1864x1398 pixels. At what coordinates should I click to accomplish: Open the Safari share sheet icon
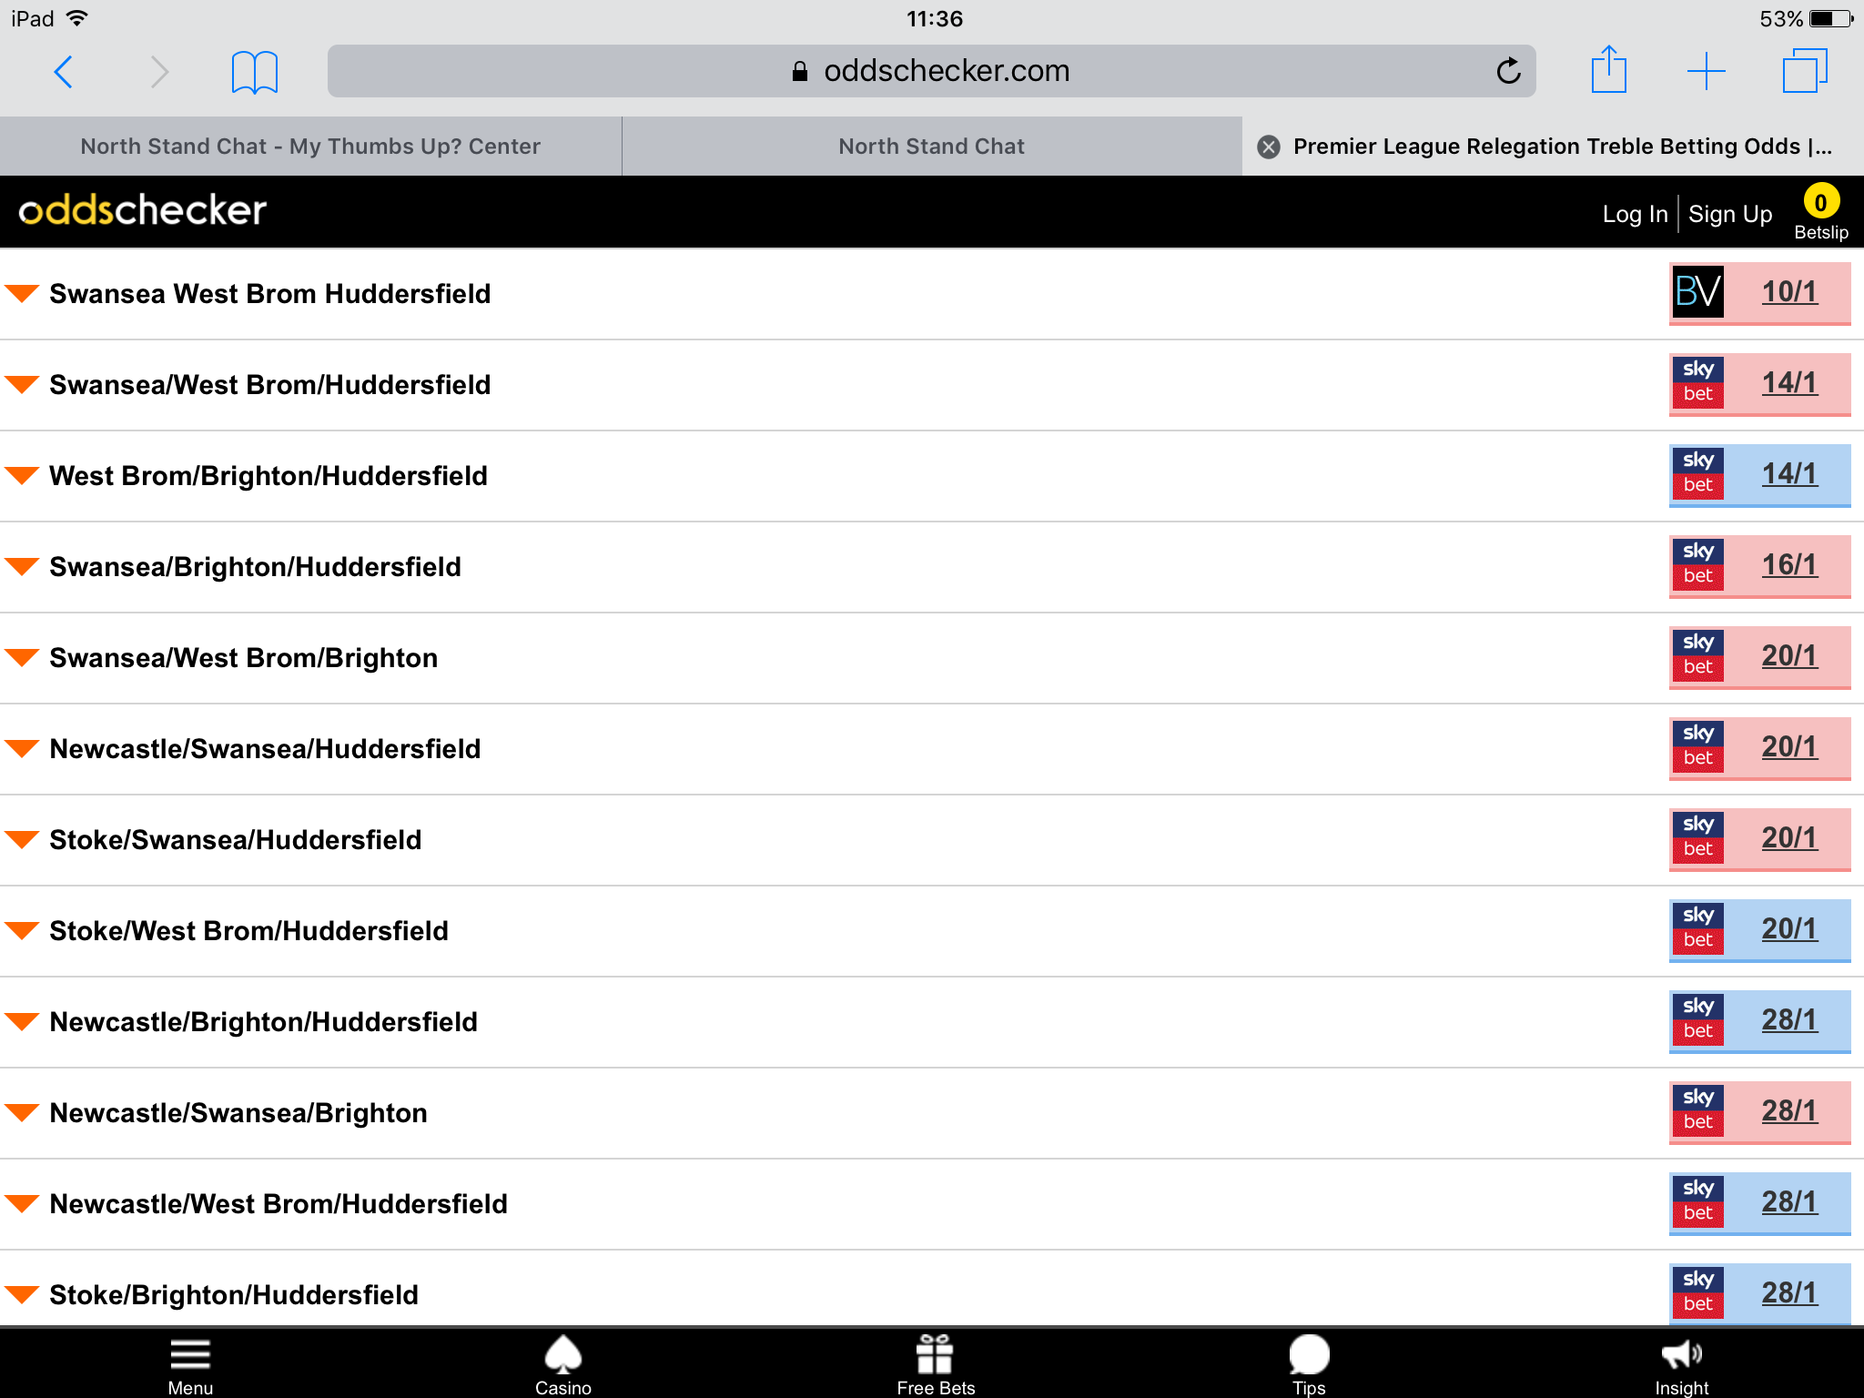click(x=1608, y=69)
